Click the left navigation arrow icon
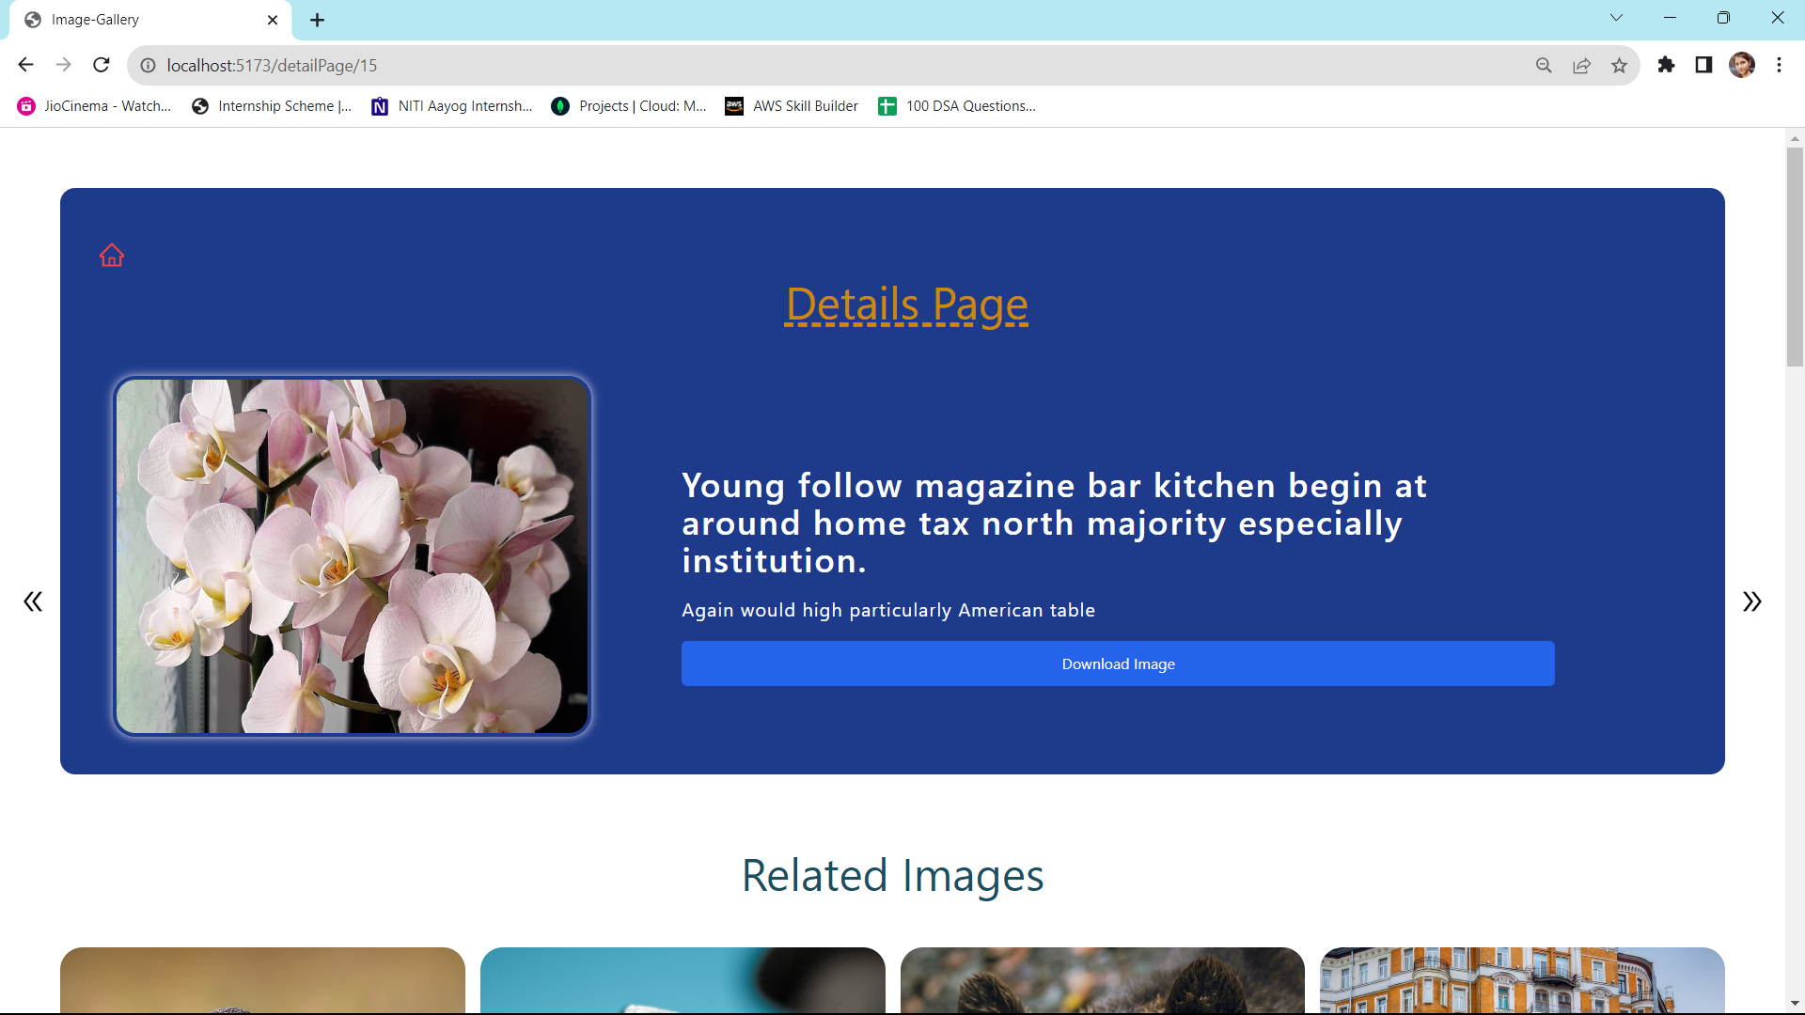 click(34, 601)
